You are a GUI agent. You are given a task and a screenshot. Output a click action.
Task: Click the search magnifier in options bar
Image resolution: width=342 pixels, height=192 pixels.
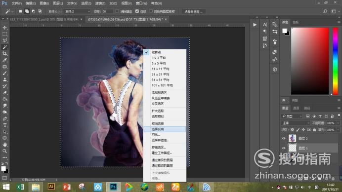(x=325, y=11)
